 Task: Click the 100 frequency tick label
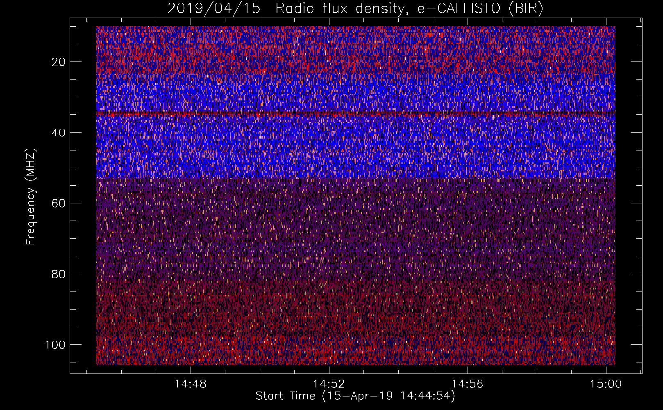(x=55, y=345)
